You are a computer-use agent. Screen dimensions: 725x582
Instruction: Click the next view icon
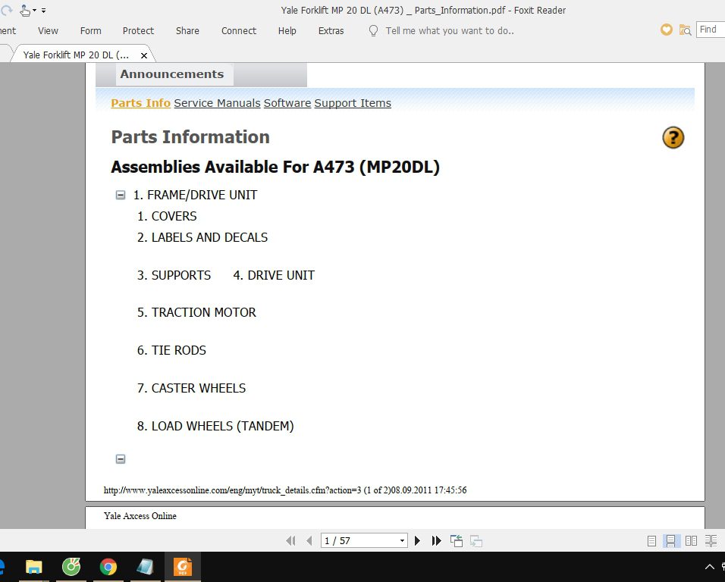[x=476, y=541]
